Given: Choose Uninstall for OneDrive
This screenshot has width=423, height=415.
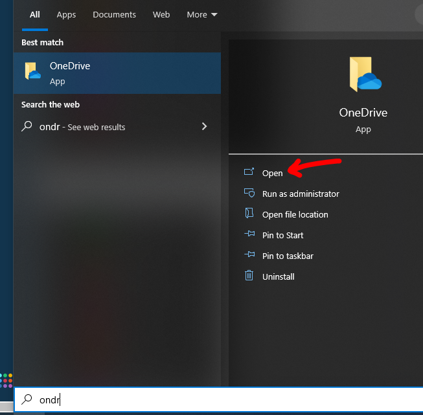Looking at the screenshot, I should click(x=278, y=276).
